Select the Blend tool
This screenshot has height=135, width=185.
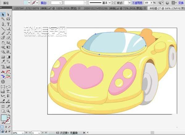click(x=8, y=61)
